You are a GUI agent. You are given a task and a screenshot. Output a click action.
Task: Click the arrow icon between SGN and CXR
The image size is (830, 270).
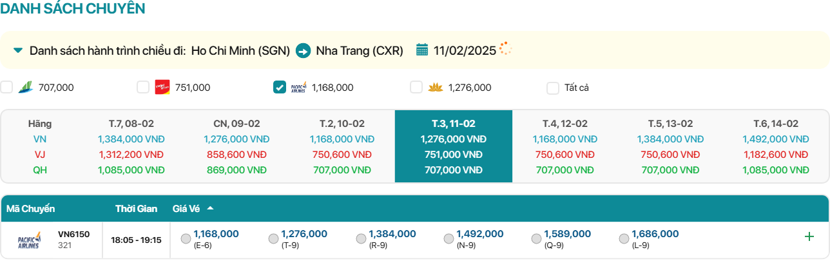303,50
